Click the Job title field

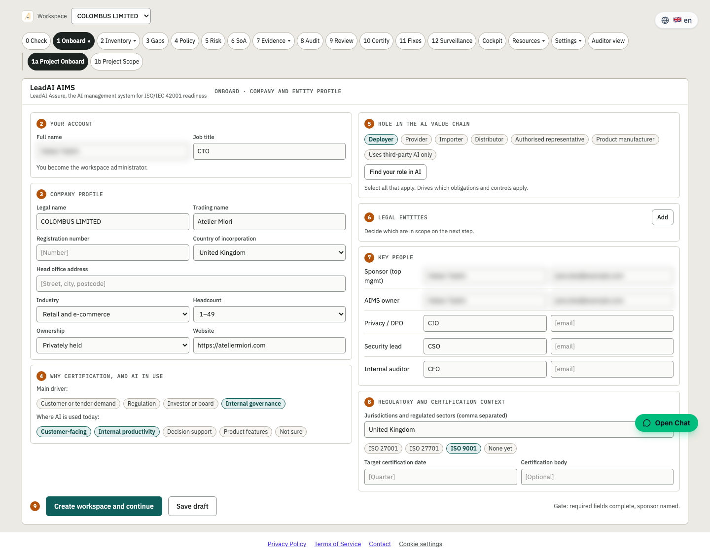click(269, 151)
